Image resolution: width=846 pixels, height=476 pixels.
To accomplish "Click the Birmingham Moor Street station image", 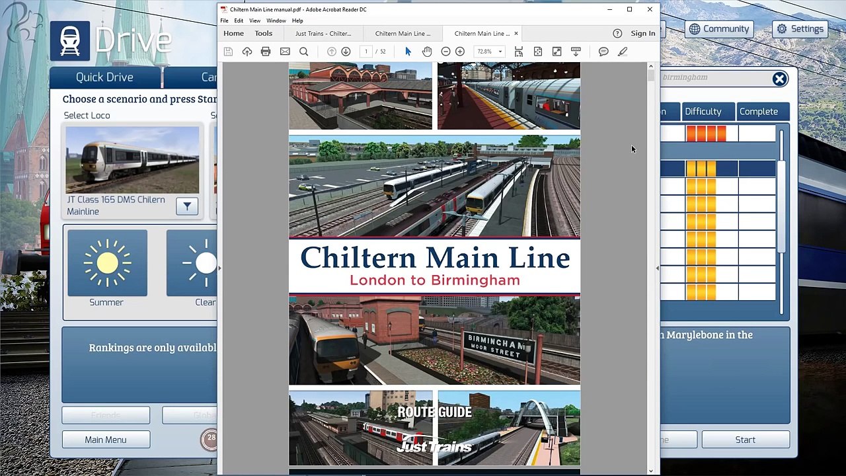I will tap(434, 340).
